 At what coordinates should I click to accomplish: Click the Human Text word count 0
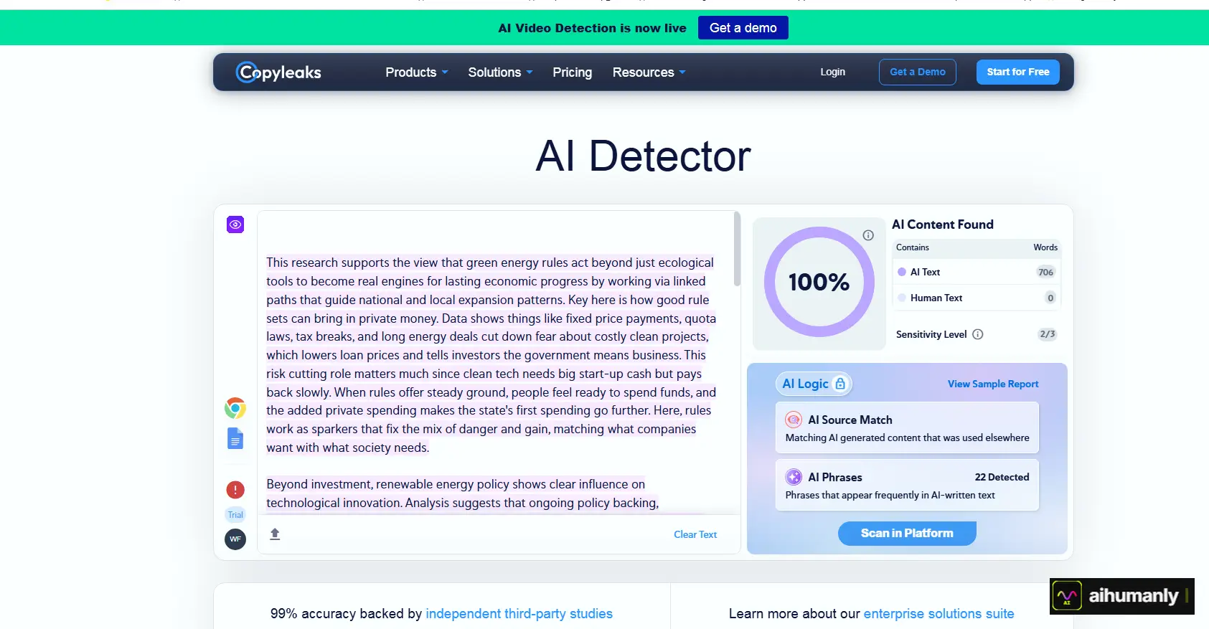coord(1050,298)
